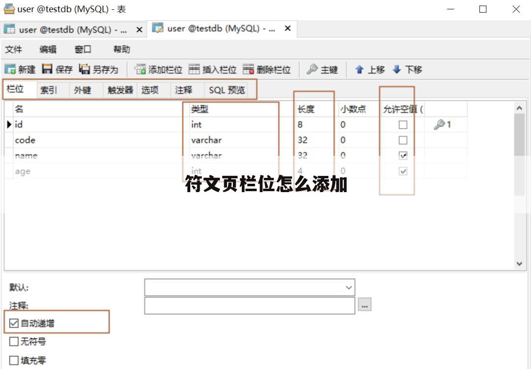Viewport: 531px width, 369px height.
Task: Switch to the 外键 tab
Action: 87,90
